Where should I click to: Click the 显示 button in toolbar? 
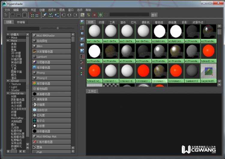click(154, 15)
